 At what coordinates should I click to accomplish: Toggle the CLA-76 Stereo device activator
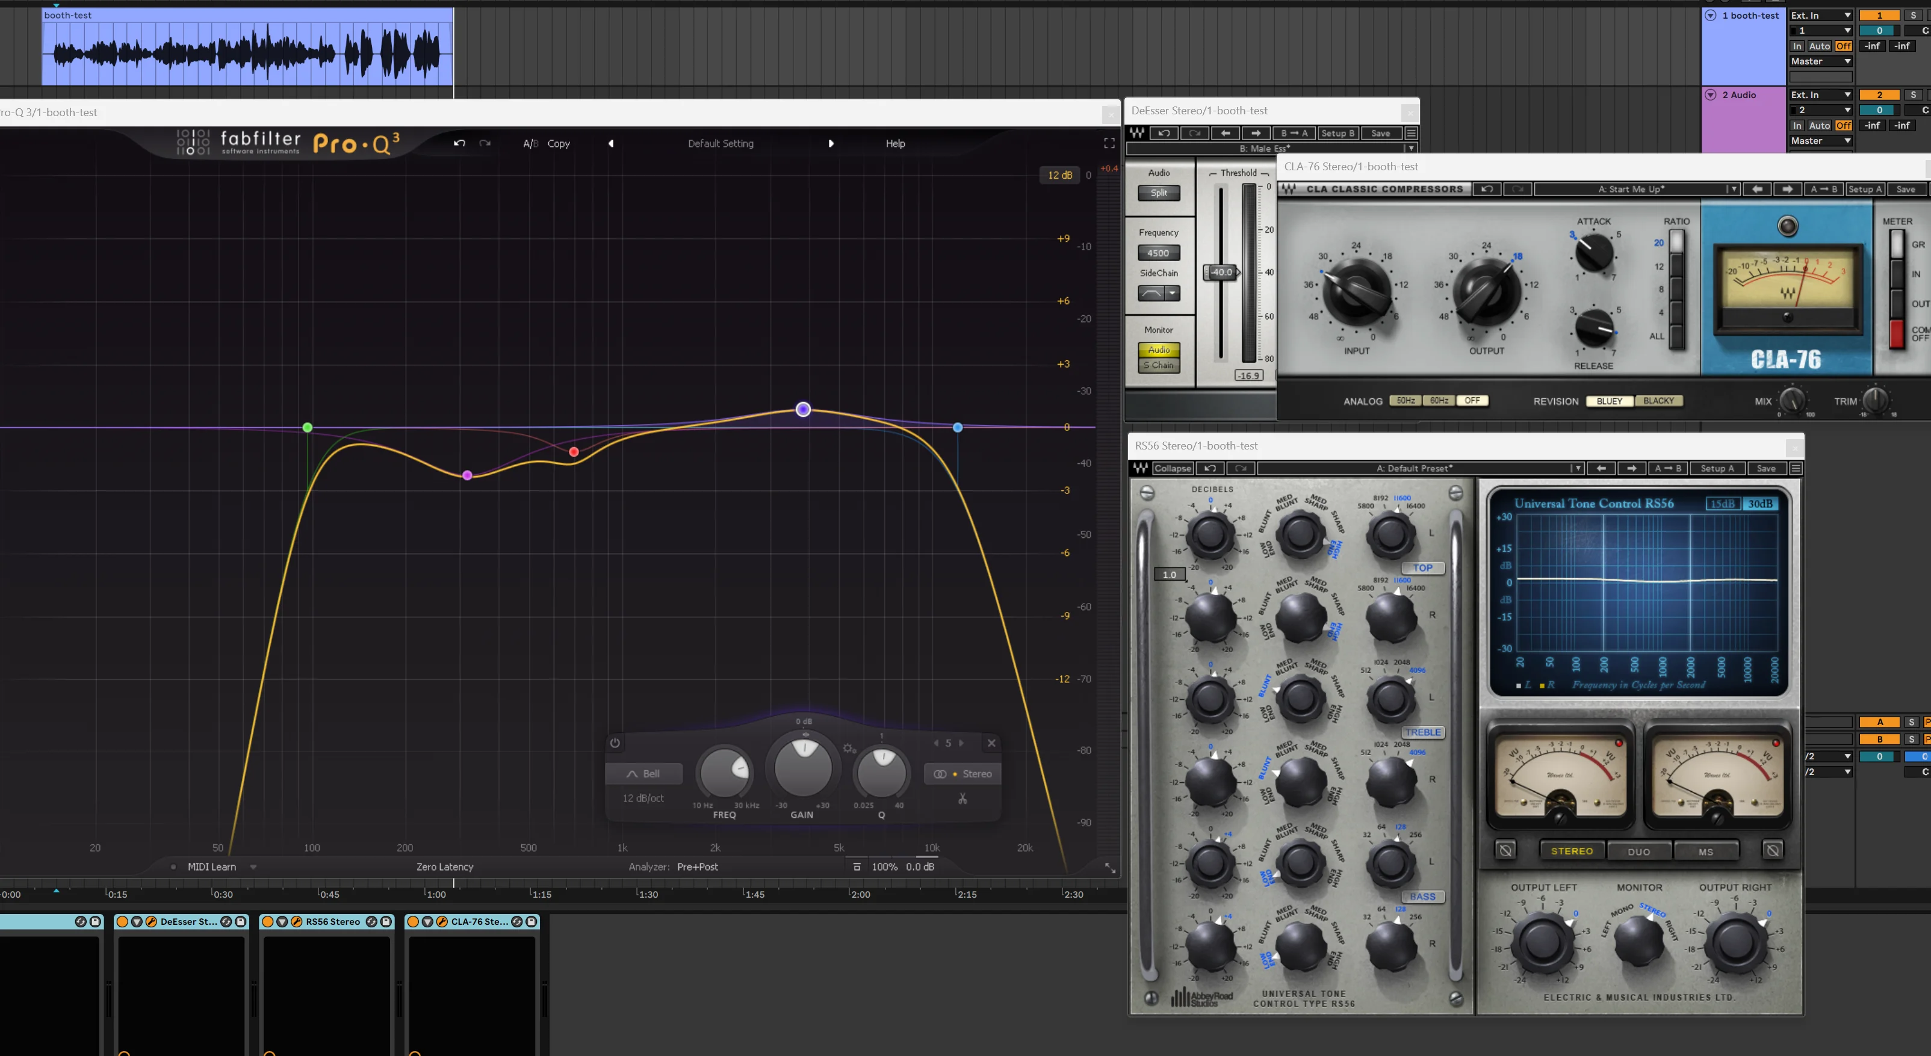[413, 922]
